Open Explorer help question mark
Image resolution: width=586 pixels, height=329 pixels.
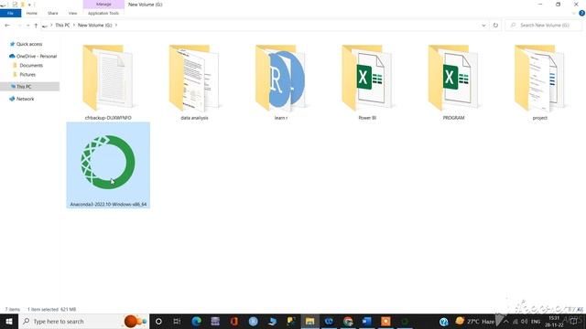582,13
